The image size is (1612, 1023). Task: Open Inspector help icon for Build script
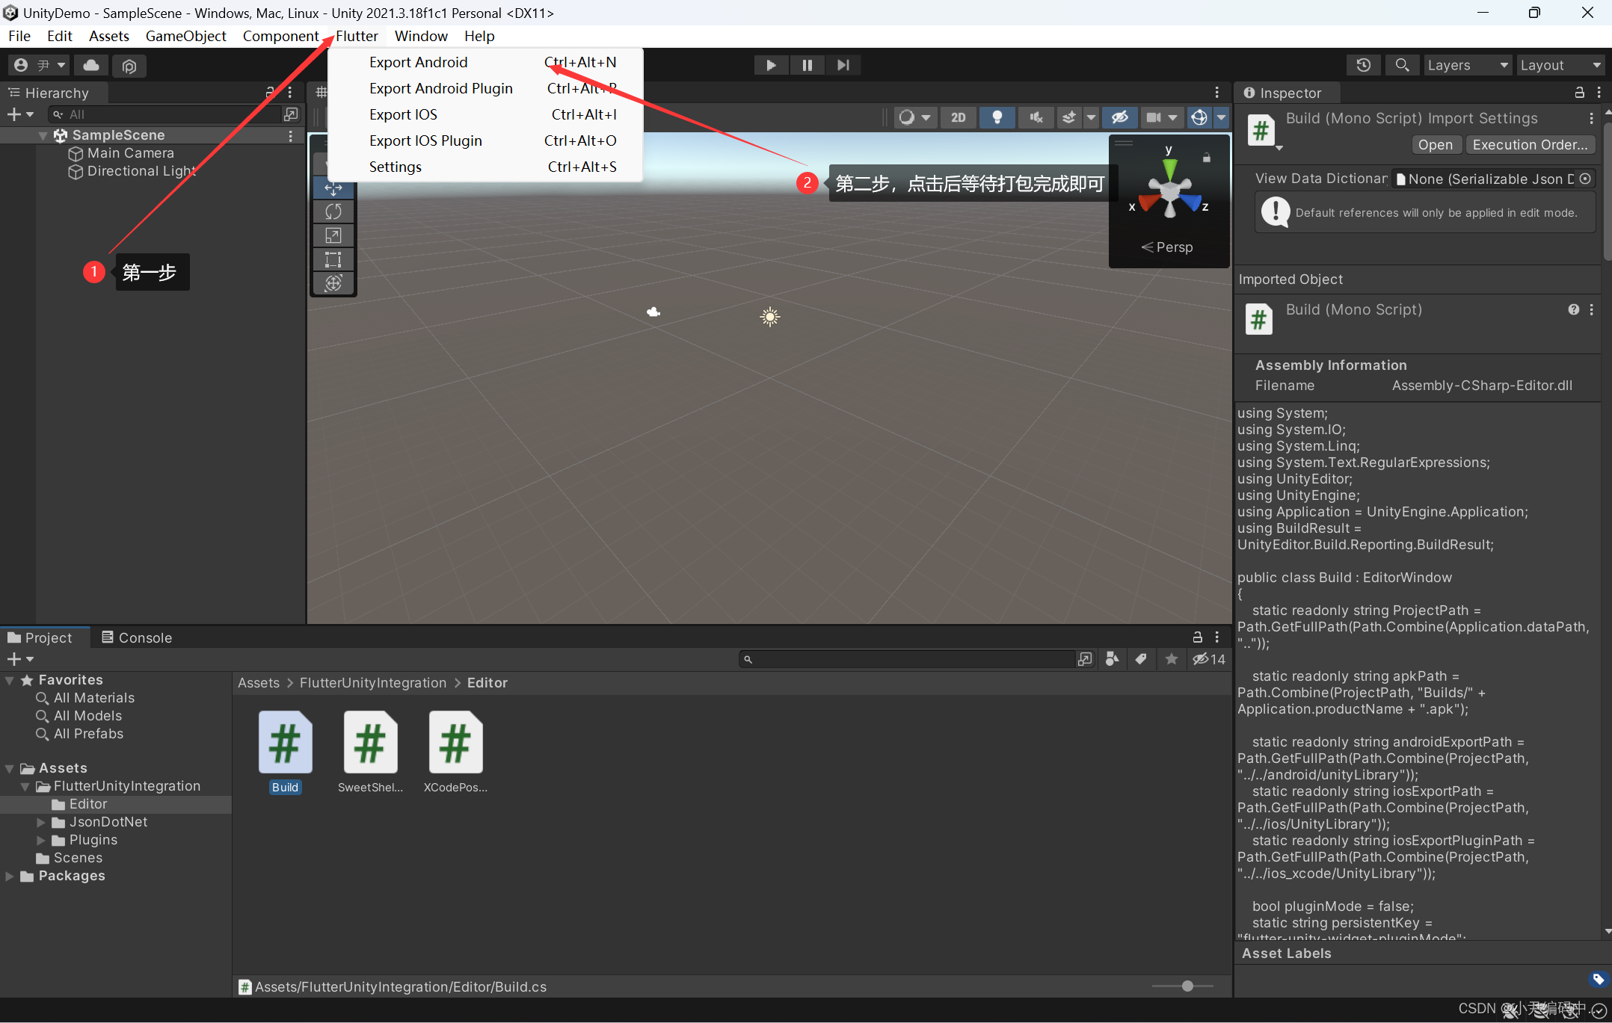pyautogui.click(x=1574, y=309)
